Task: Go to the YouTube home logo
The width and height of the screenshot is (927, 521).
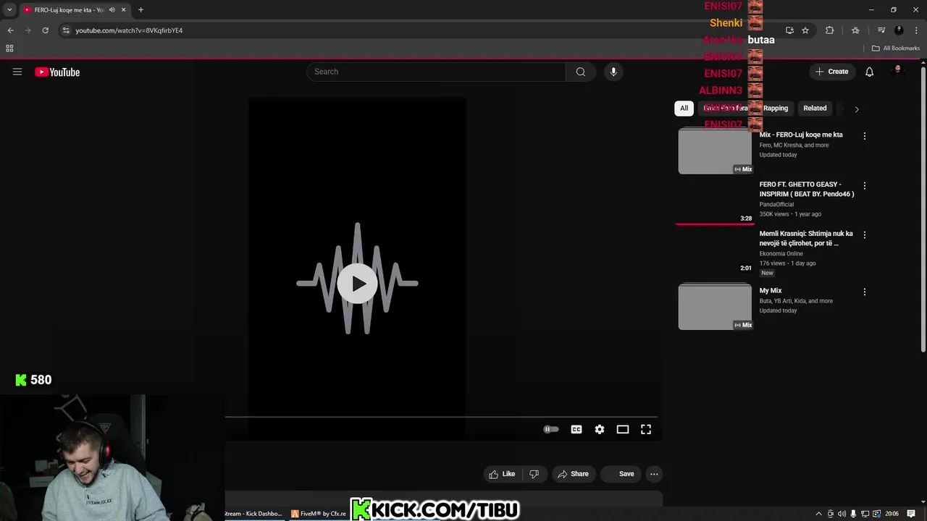Action: tap(57, 72)
